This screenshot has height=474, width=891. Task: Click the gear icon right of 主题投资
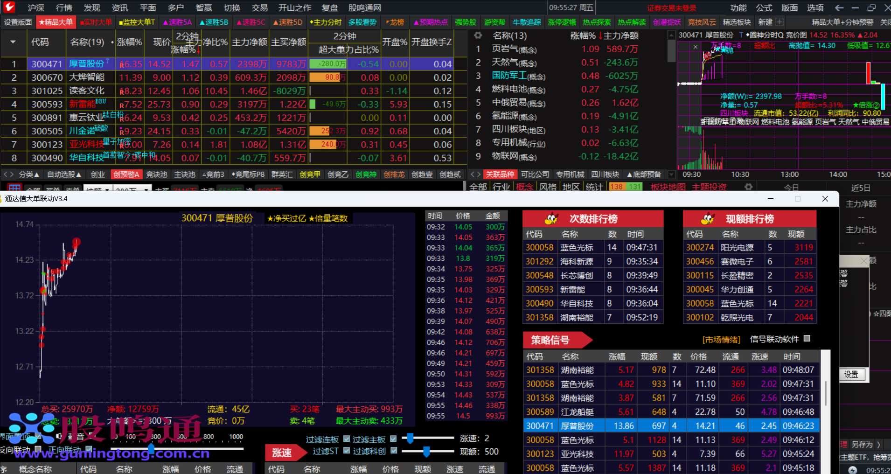click(748, 187)
